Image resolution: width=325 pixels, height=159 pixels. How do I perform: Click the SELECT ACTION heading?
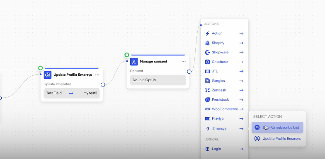268,117
